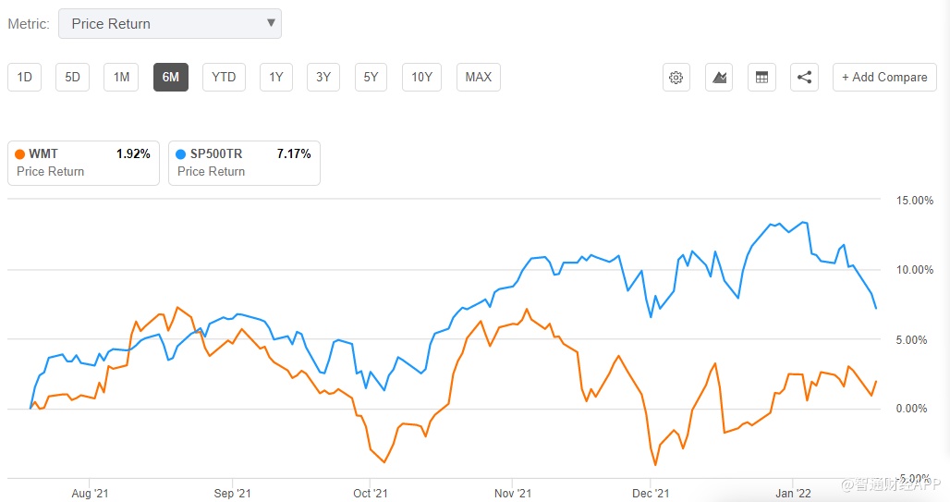Choose the YTD range
The image size is (950, 502).
(x=224, y=78)
